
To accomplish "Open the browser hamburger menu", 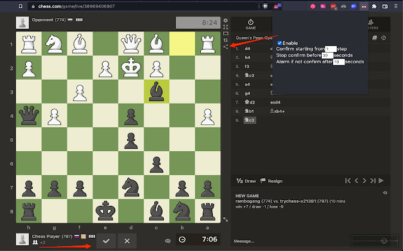I will (396, 6).
